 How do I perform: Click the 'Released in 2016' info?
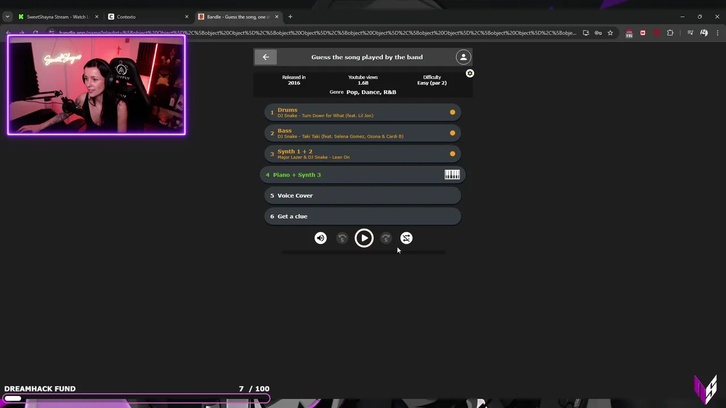click(x=294, y=80)
